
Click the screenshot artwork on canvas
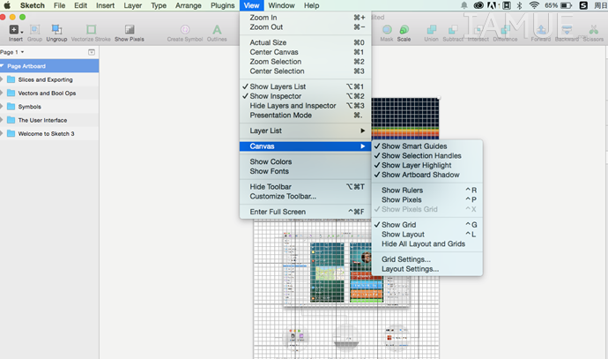[x=346, y=270]
